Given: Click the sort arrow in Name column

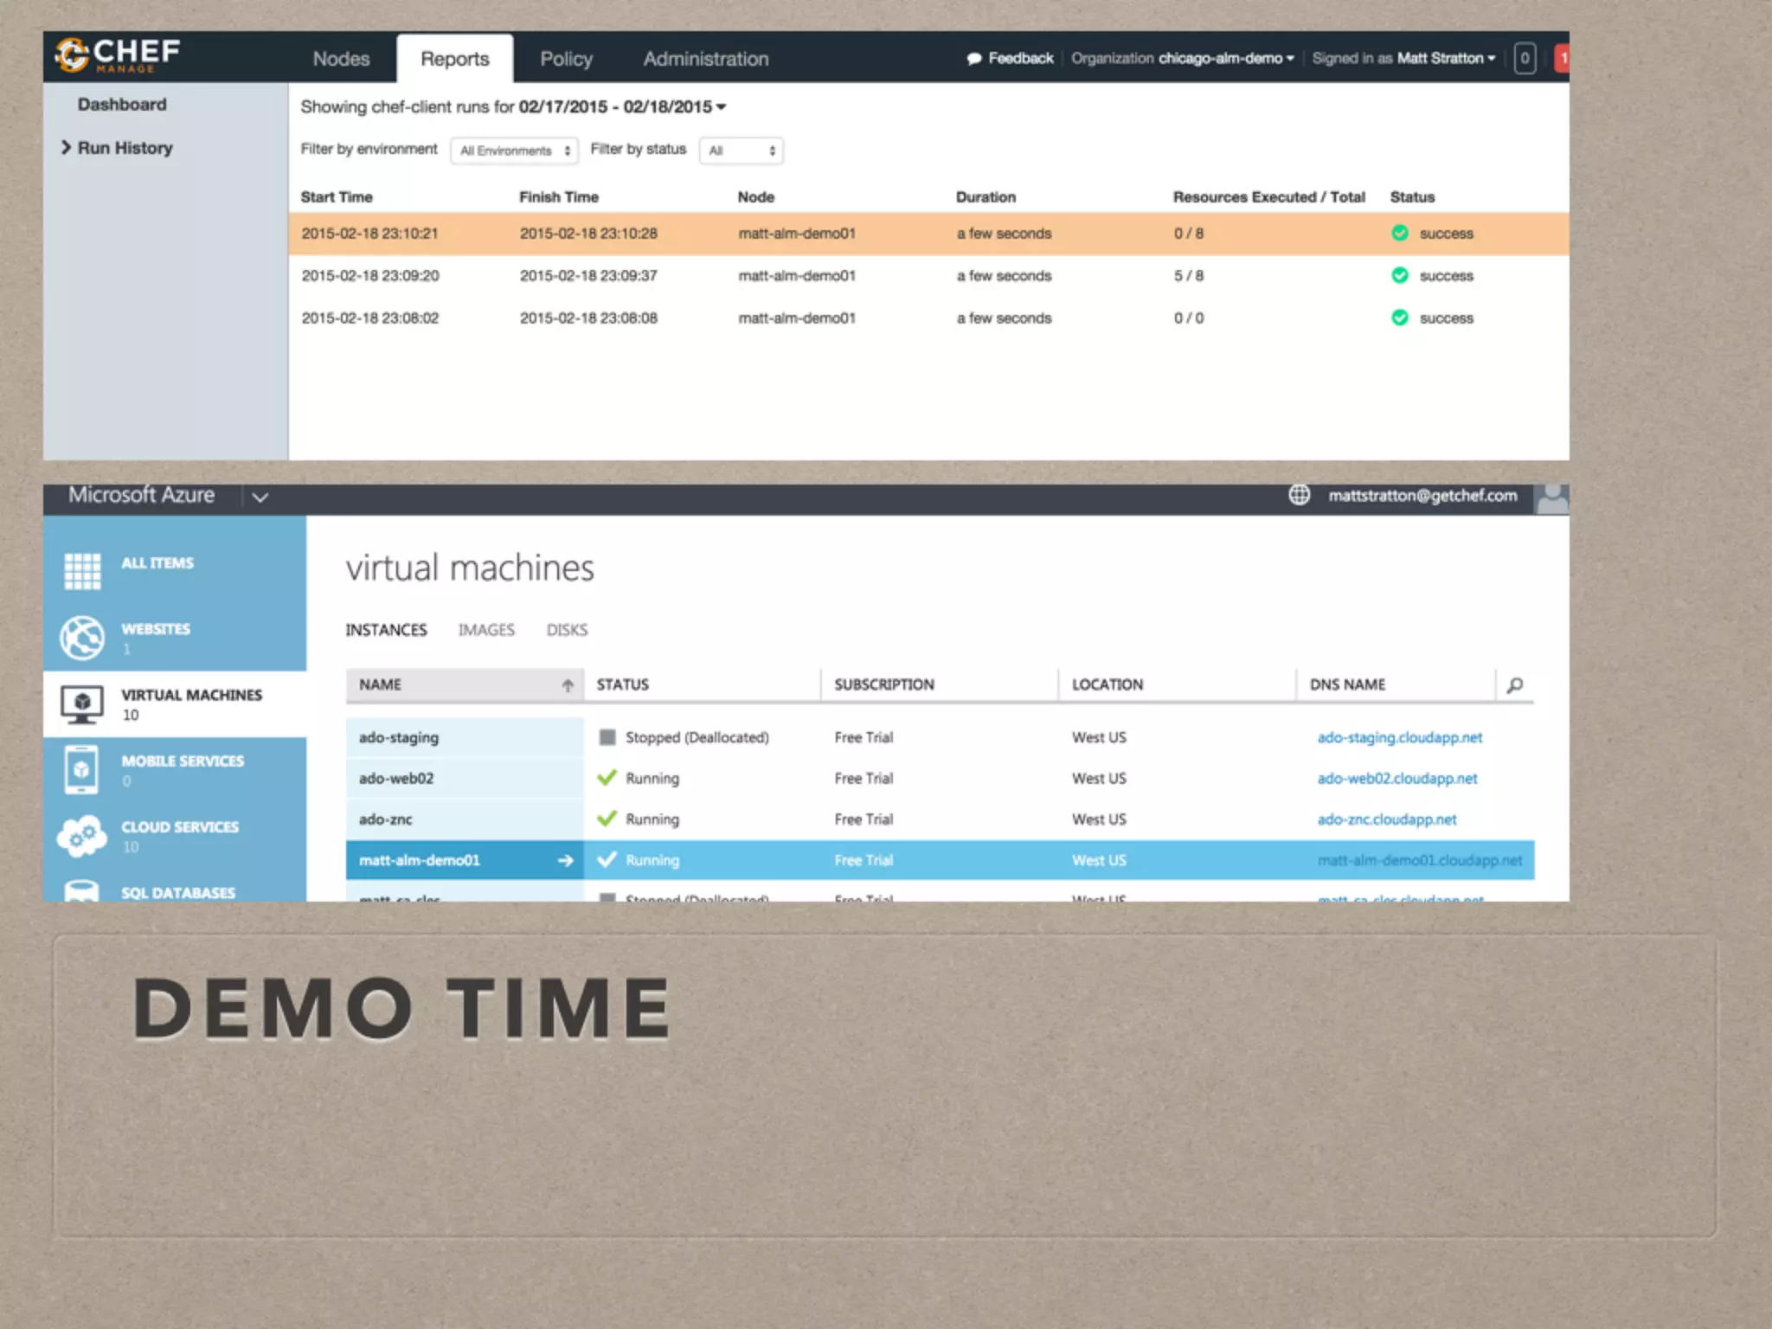Looking at the screenshot, I should pos(568,685).
